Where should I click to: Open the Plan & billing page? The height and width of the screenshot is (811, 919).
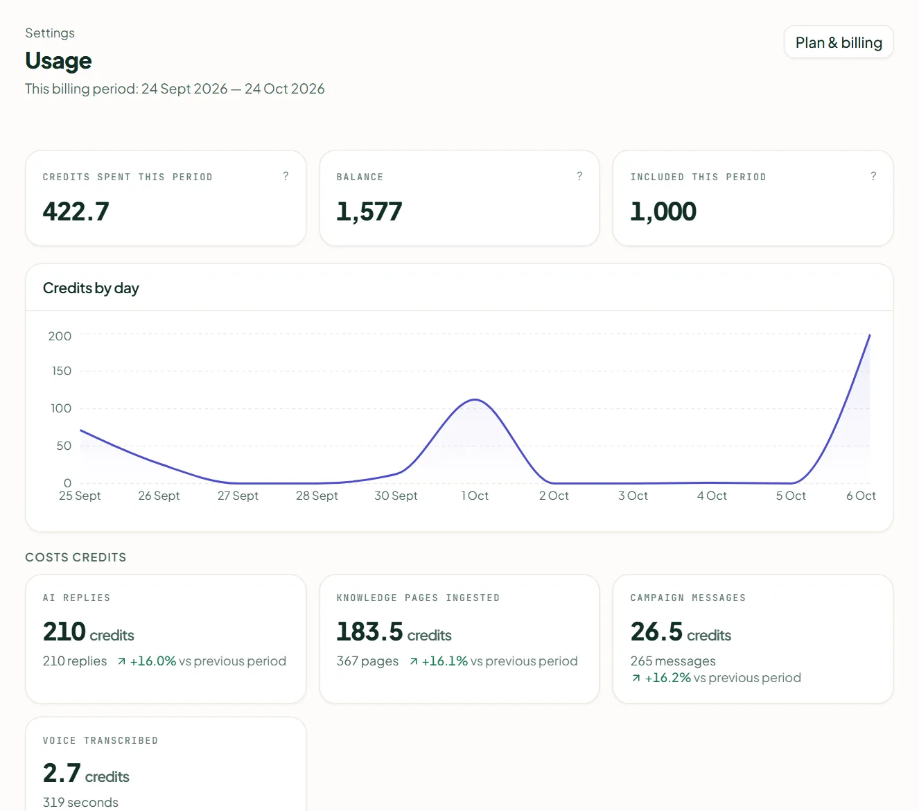point(839,42)
